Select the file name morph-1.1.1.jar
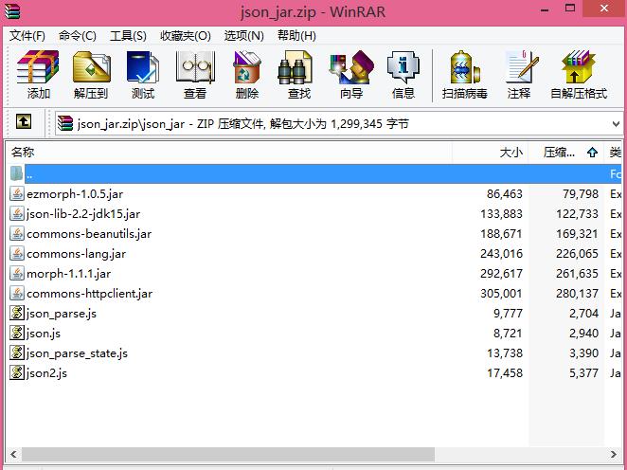627x470 pixels. coord(68,274)
